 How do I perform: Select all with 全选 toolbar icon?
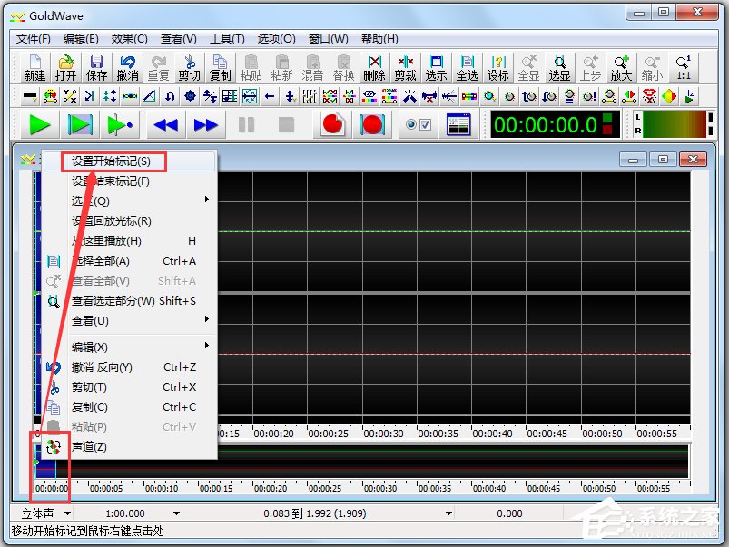[x=467, y=68]
